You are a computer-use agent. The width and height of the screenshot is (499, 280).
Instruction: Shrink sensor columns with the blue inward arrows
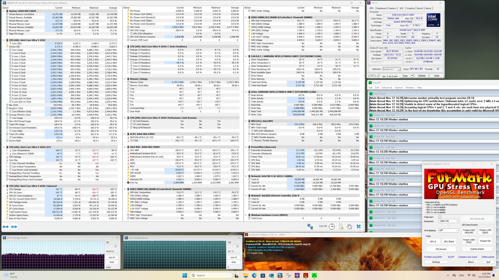(x=14, y=227)
